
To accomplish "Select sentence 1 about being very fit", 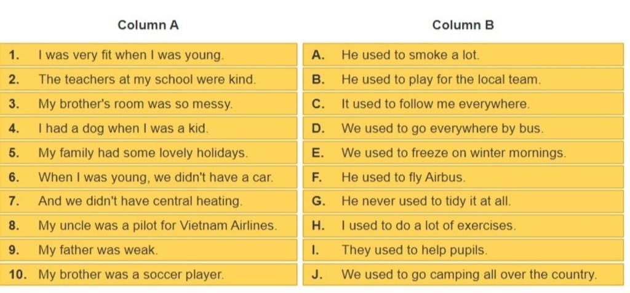I will coord(148,55).
